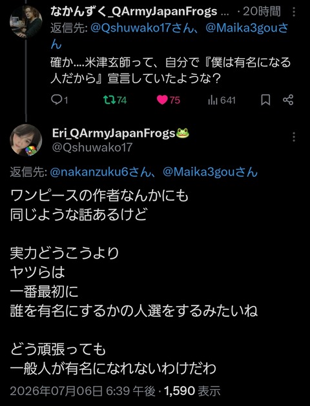Click the reply bubble icon on first tweet
The width and height of the screenshot is (310, 406).
[56, 99]
